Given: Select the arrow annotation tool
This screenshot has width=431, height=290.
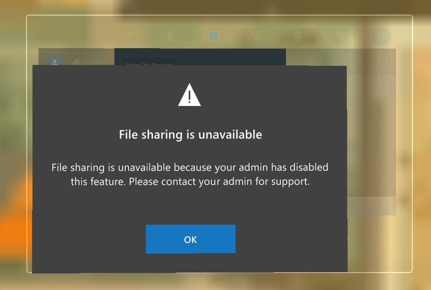Looking at the screenshot, I should click(129, 36).
